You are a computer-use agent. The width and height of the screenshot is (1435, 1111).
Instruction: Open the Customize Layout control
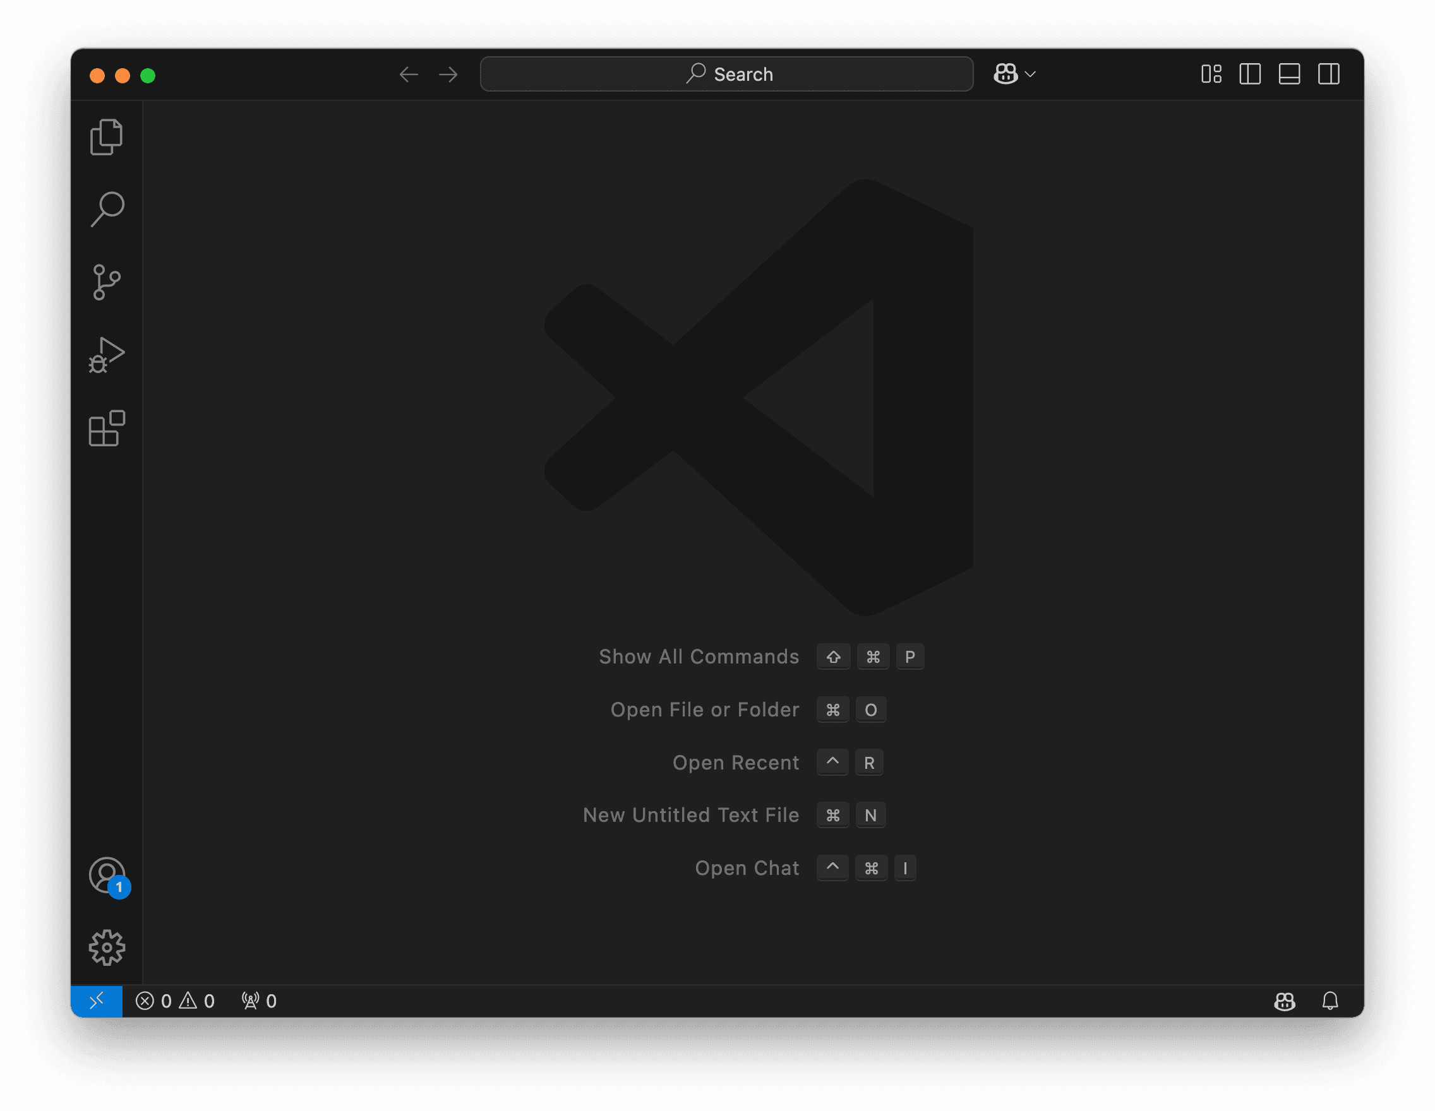tap(1211, 74)
